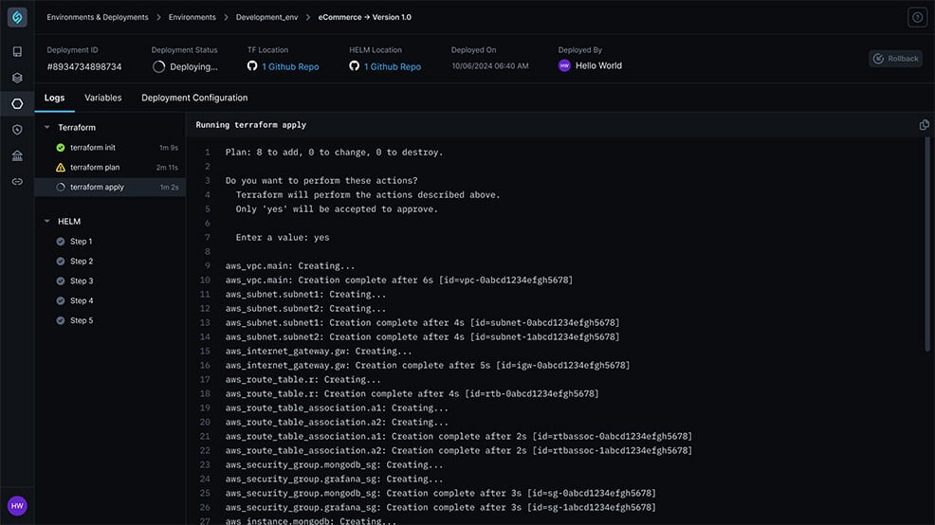
Task: Click the green check beside terraform init
Action: [x=61, y=147]
